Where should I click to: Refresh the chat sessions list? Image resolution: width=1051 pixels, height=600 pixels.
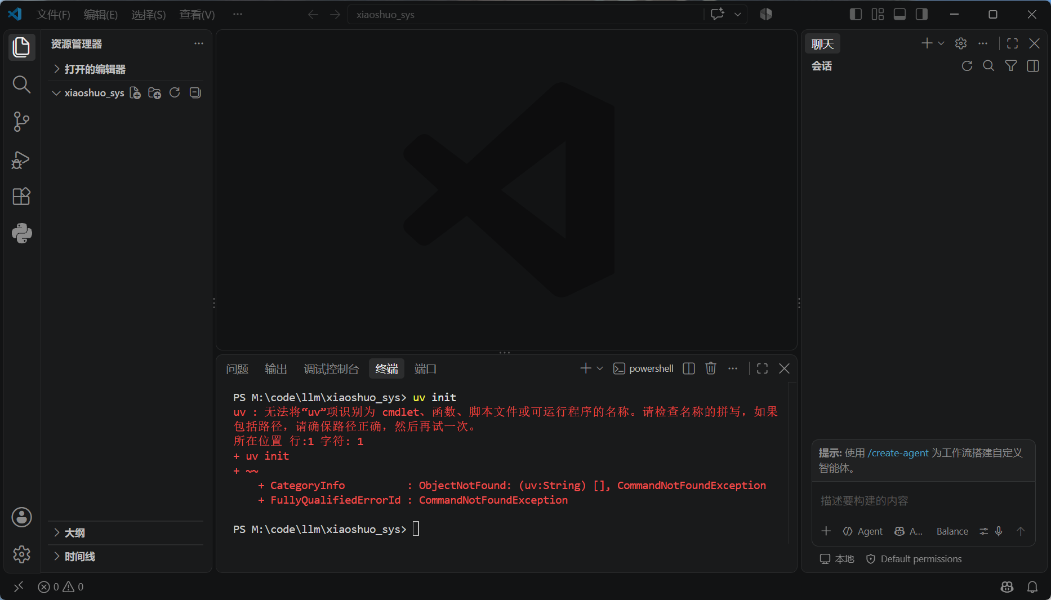(967, 66)
